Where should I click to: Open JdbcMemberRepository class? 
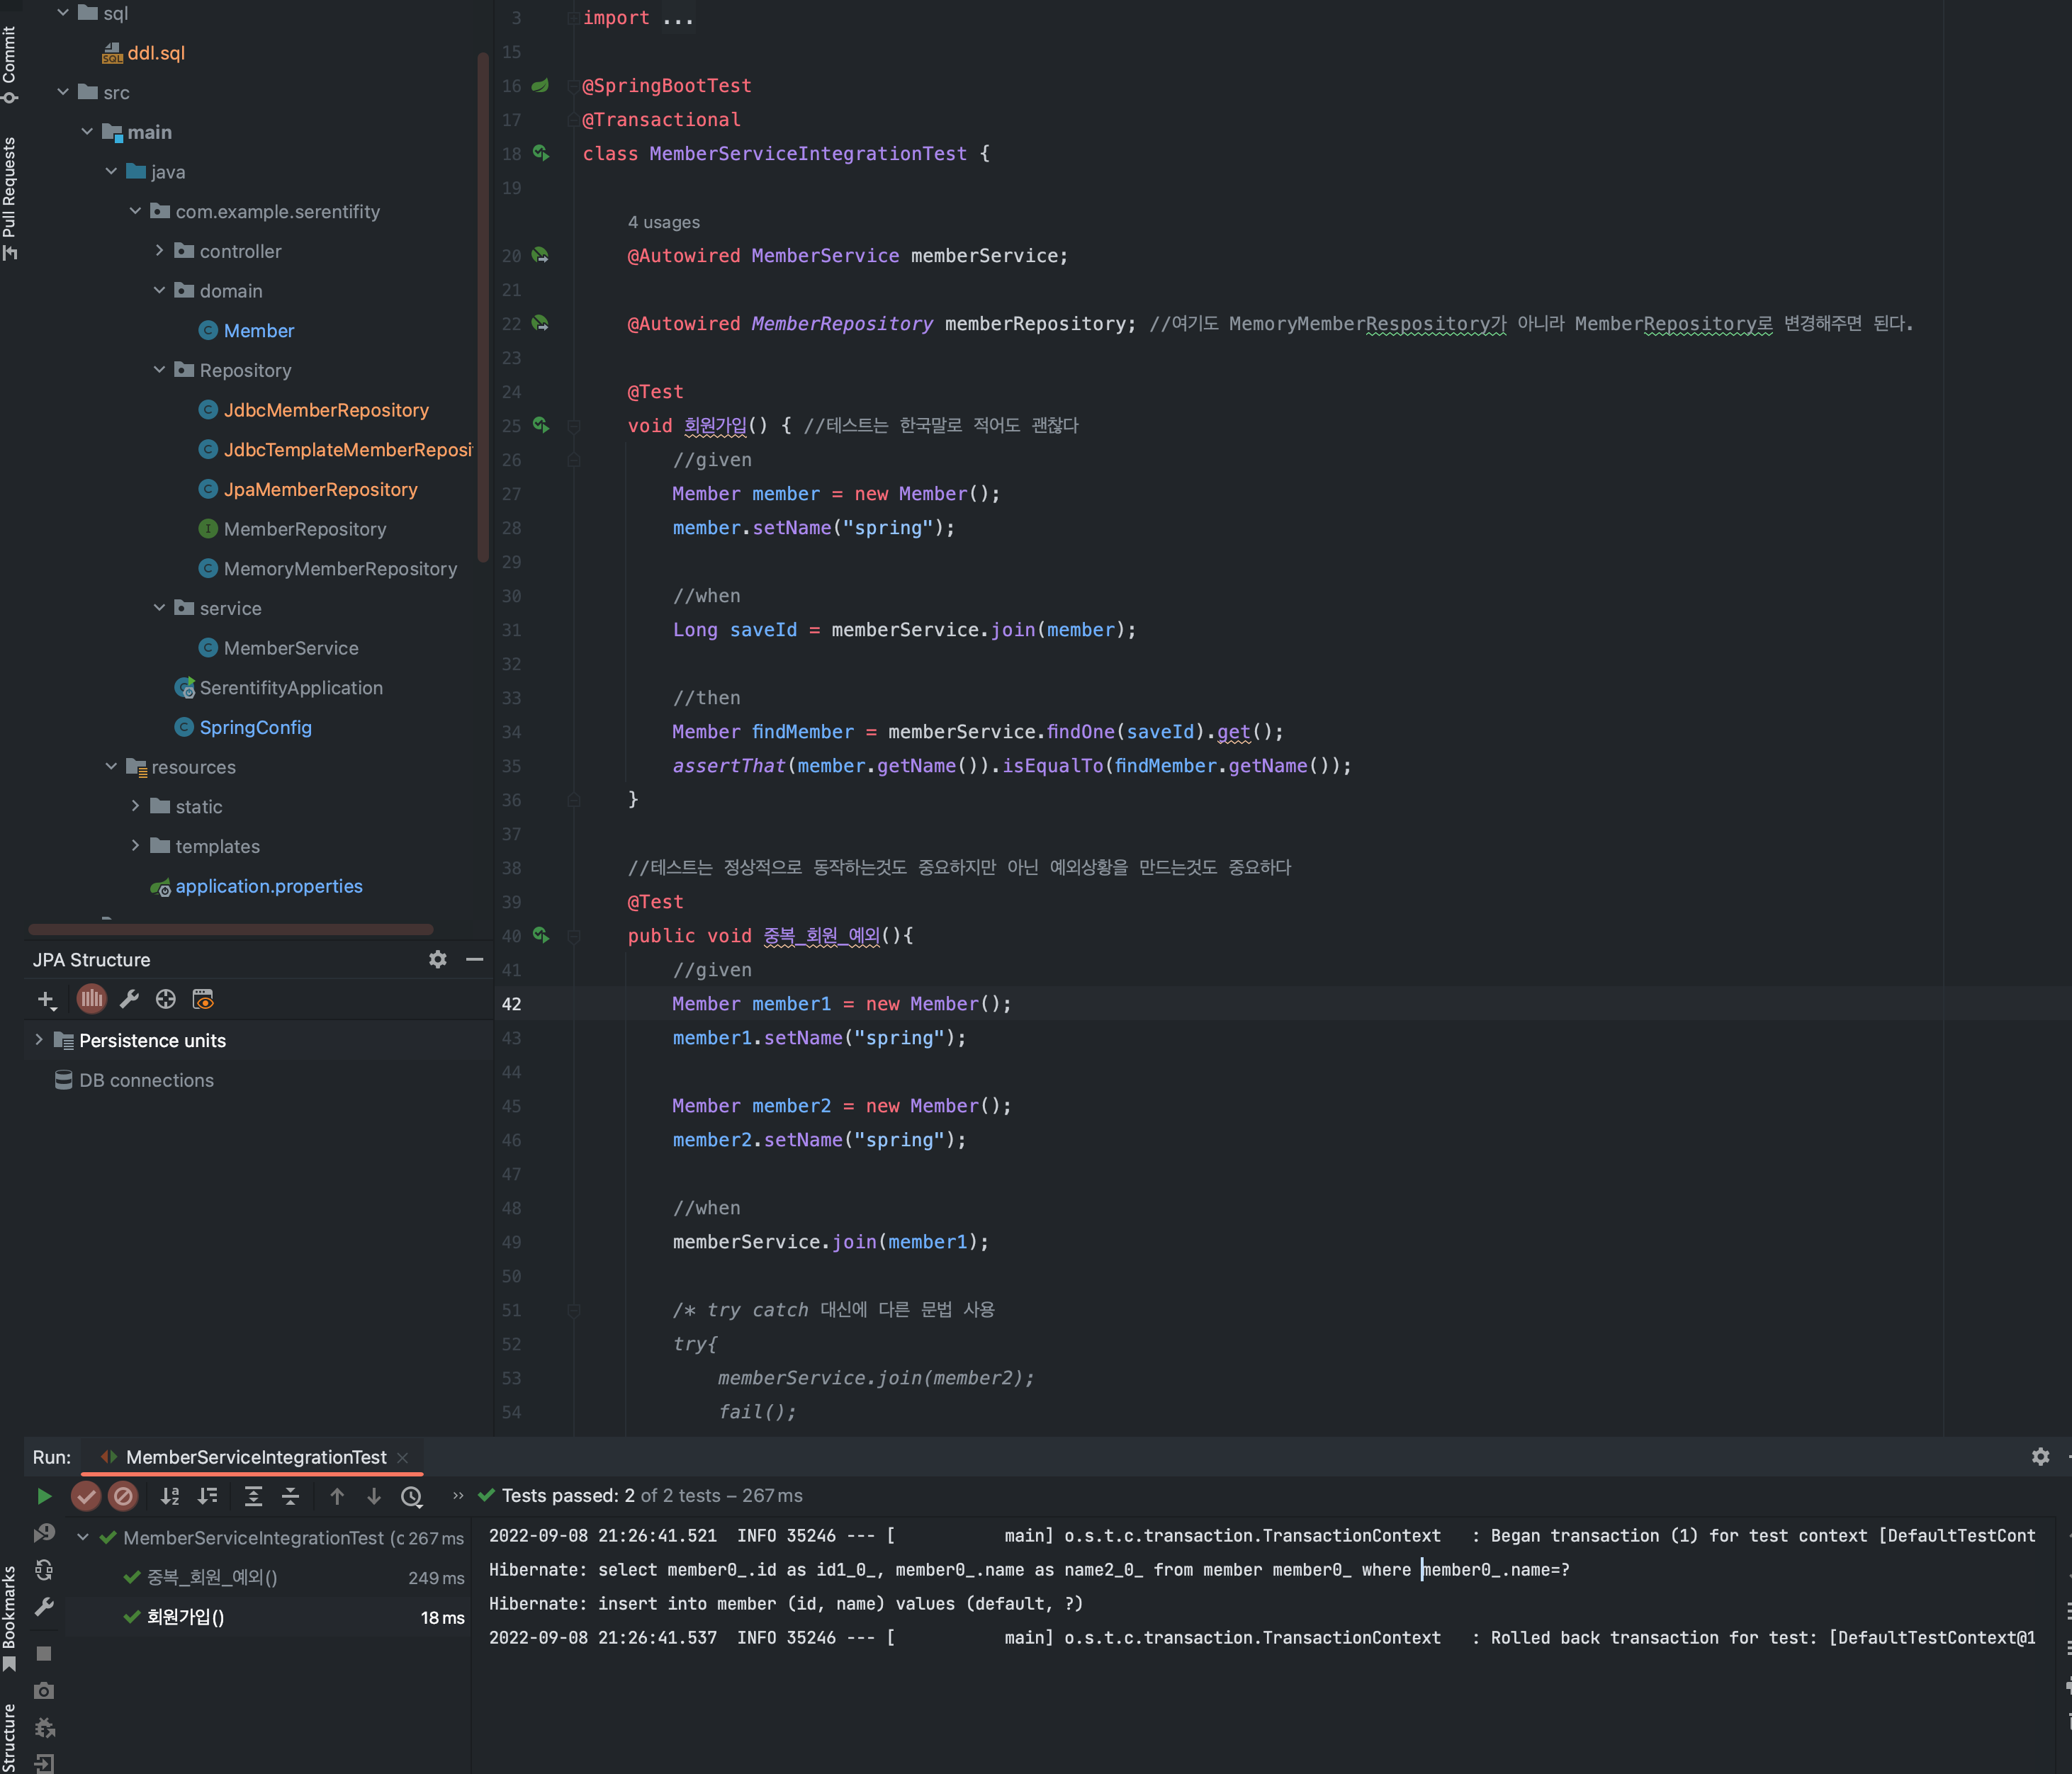tap(326, 410)
